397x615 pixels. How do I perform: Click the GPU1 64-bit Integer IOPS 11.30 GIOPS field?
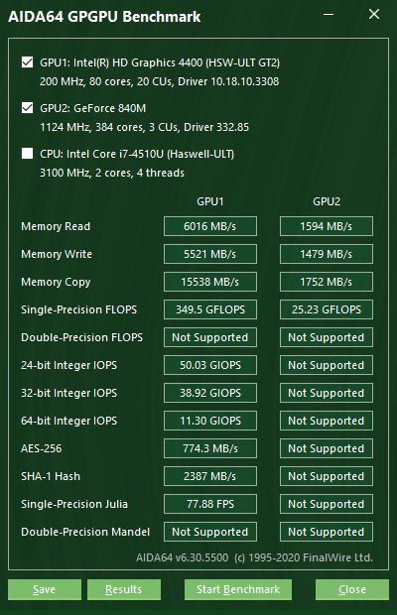pyautogui.click(x=210, y=421)
